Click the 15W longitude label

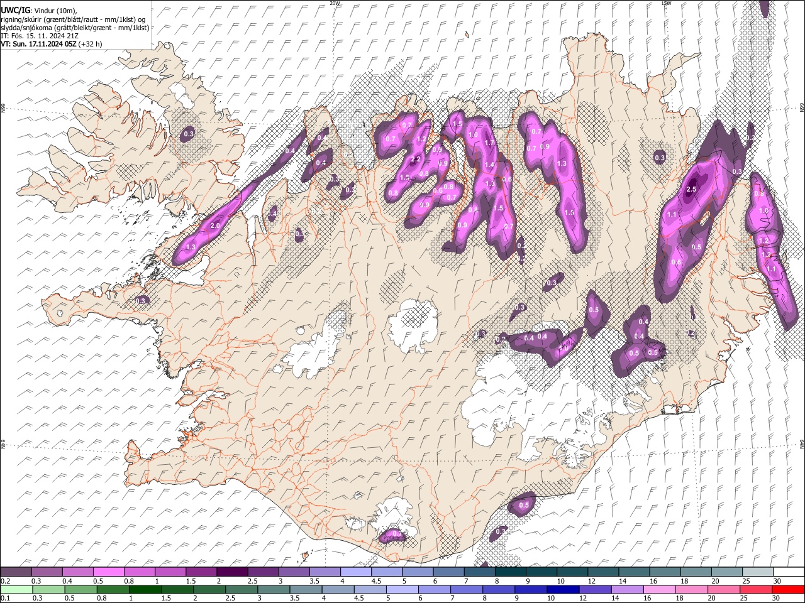[666, 3]
